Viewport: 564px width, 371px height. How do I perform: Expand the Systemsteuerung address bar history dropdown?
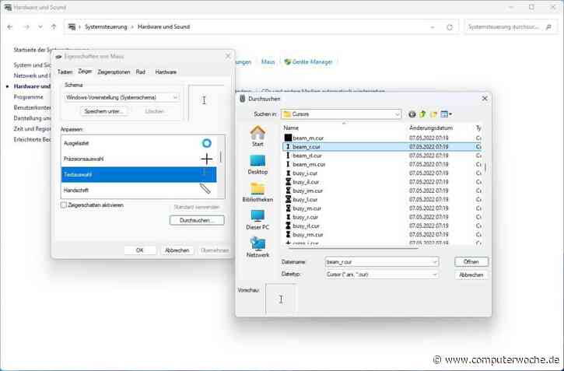[433, 27]
